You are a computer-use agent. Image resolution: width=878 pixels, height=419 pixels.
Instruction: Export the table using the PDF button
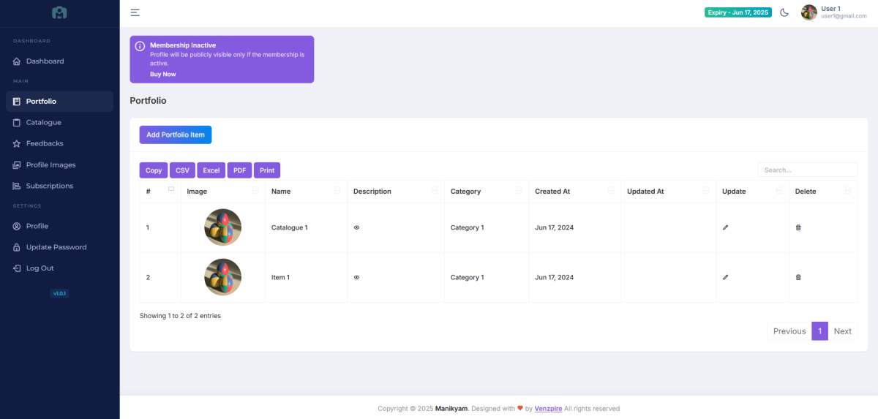point(239,170)
